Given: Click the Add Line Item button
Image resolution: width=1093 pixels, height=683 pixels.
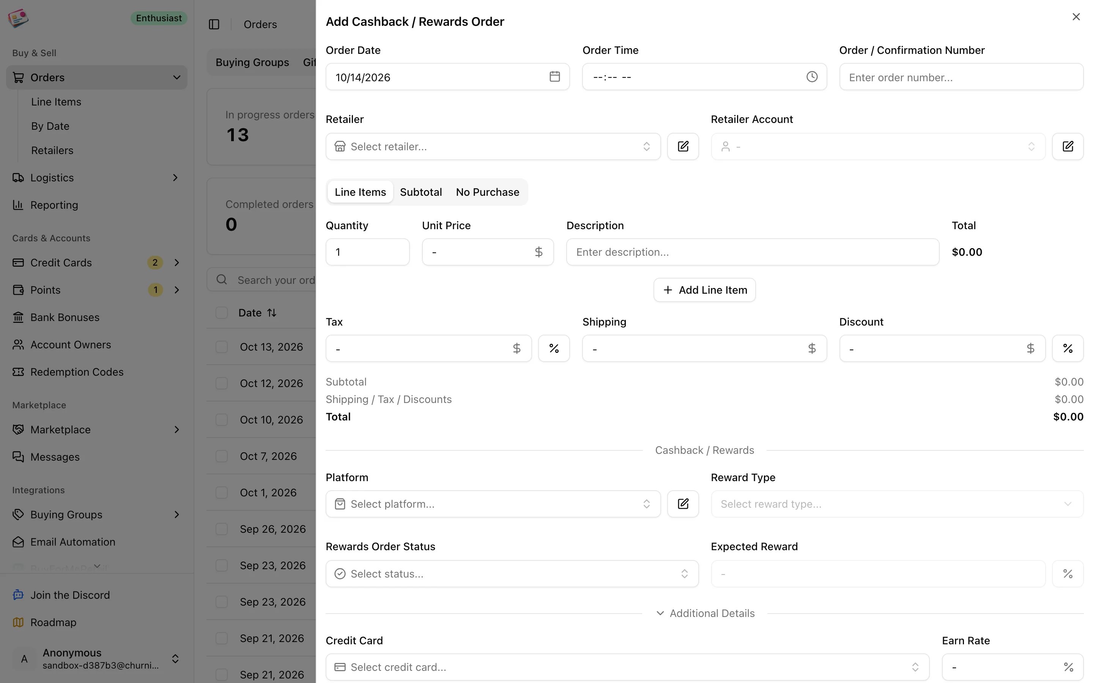Looking at the screenshot, I should pyautogui.click(x=705, y=290).
